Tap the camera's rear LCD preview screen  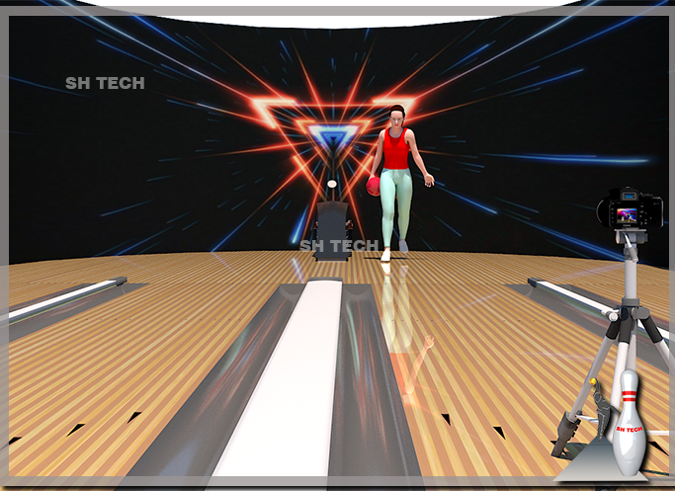click(x=627, y=214)
